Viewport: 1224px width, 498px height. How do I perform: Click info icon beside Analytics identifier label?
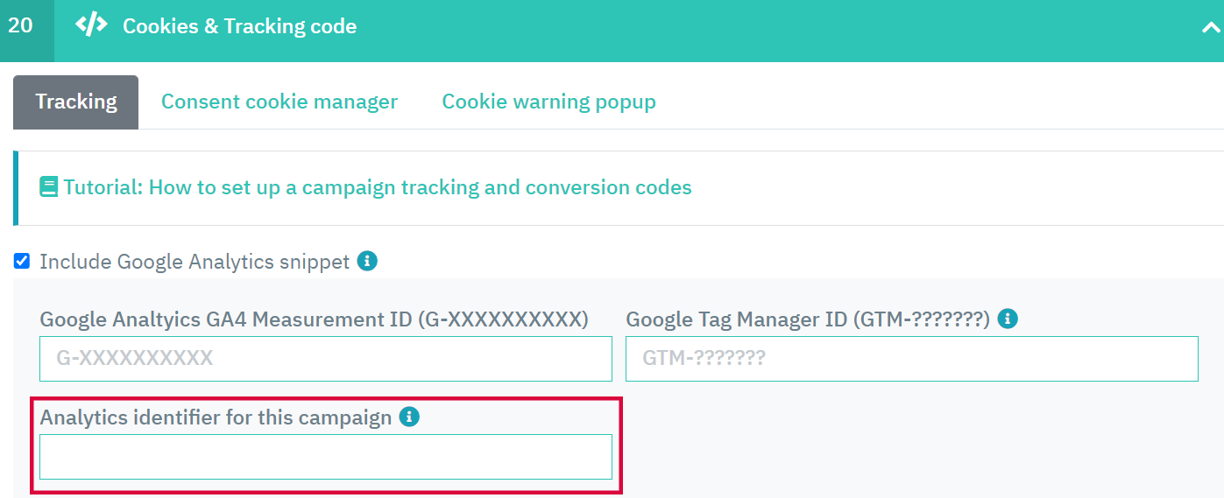(x=409, y=417)
